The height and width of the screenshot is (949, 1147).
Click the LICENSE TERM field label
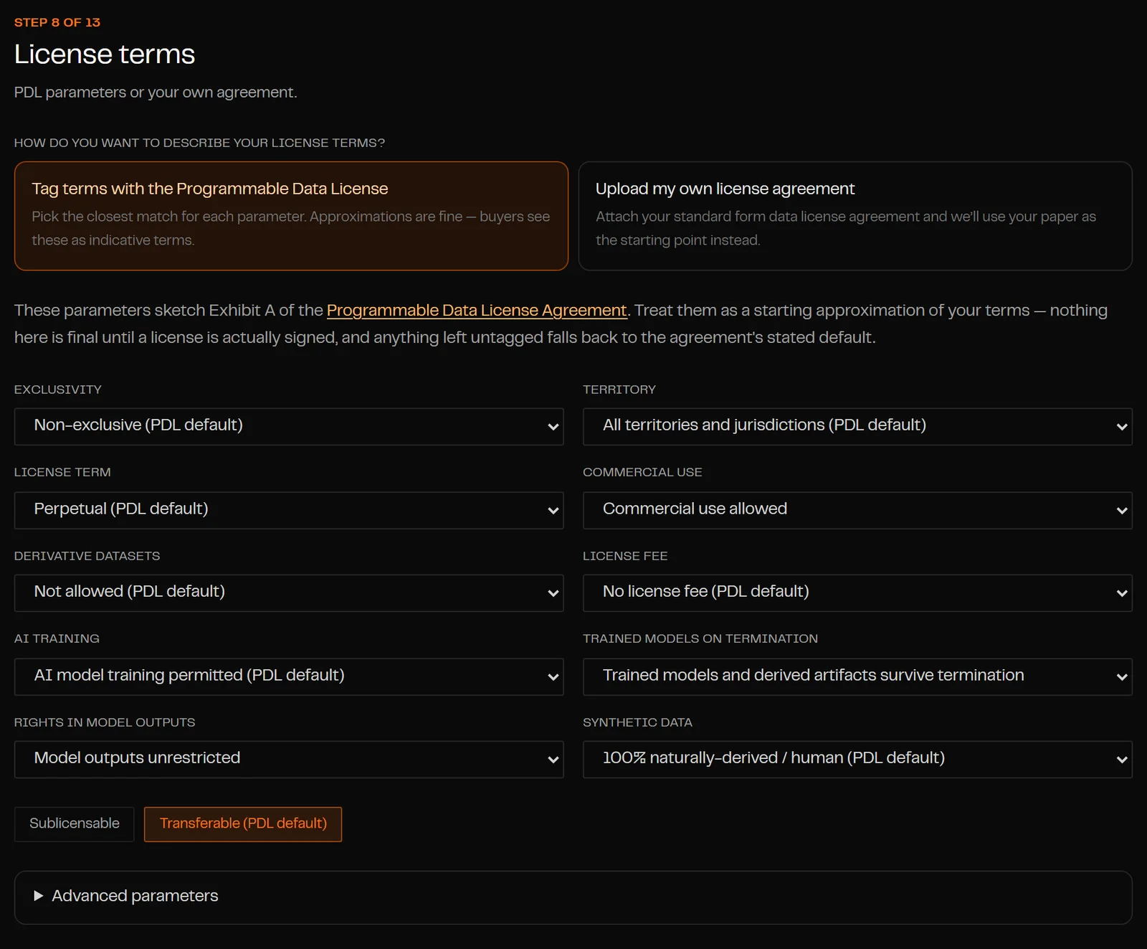(x=62, y=472)
